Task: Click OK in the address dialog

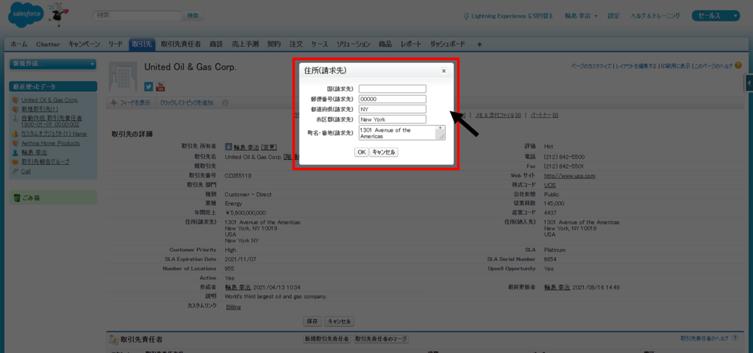Action: coord(361,152)
